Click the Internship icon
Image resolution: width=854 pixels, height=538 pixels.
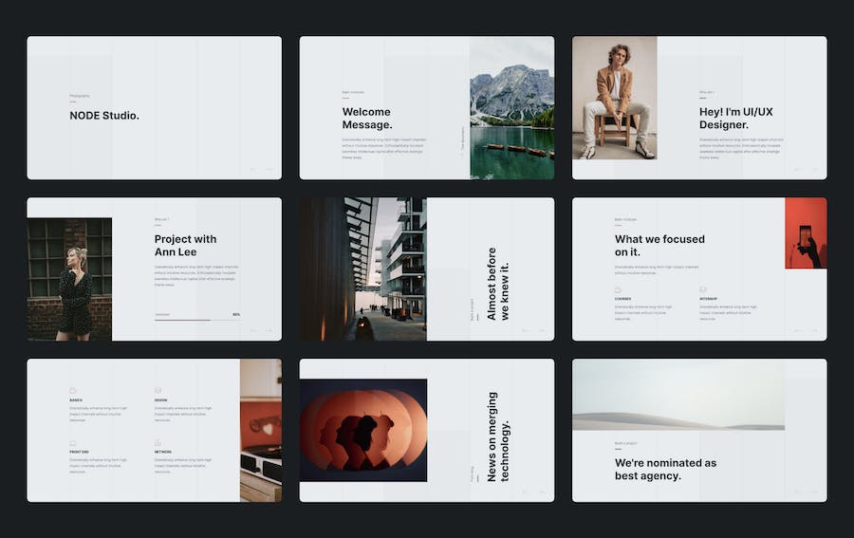[x=703, y=289]
